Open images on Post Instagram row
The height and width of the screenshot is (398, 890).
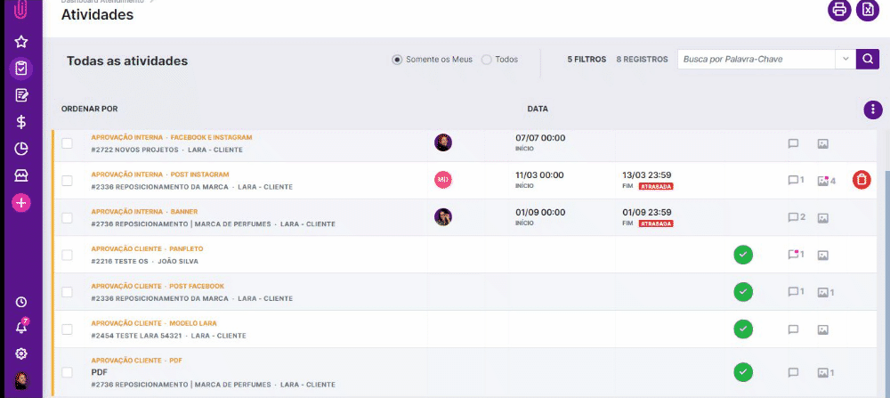(826, 181)
